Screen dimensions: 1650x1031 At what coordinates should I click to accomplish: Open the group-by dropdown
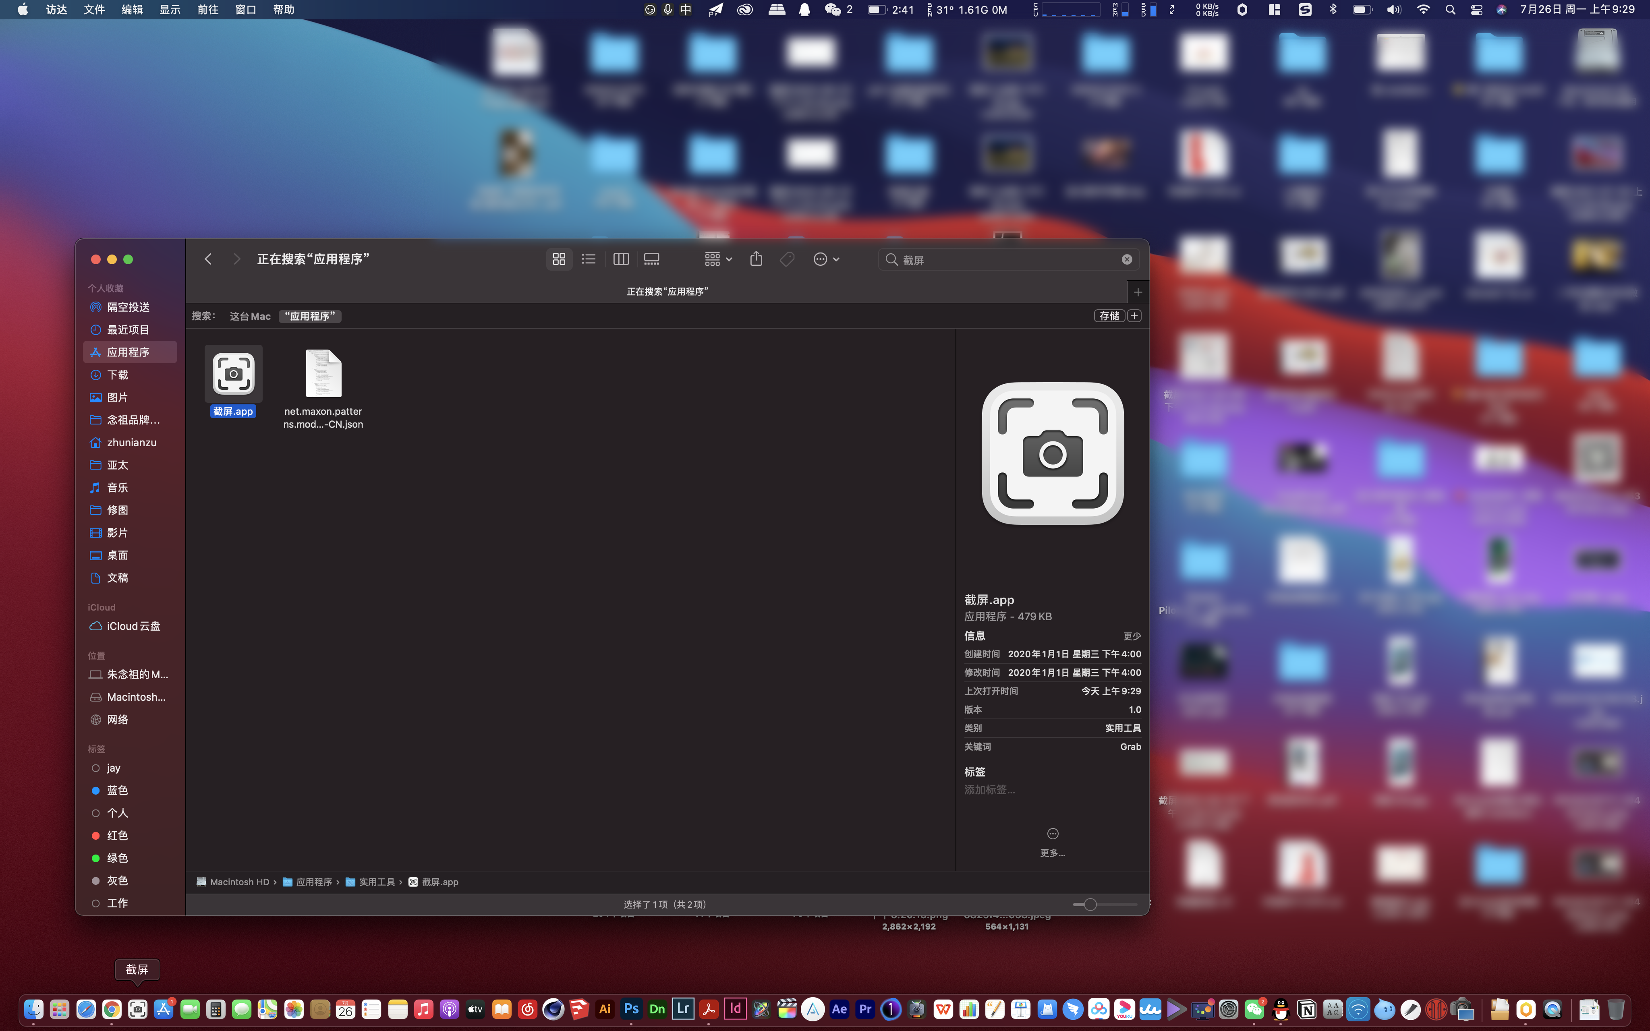[x=718, y=259]
